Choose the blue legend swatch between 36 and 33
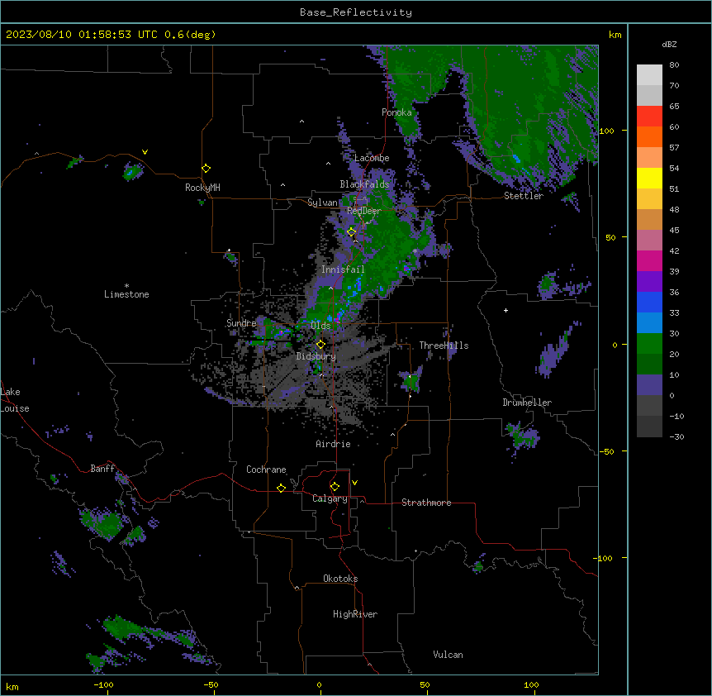This screenshot has width=712, height=696. coord(649,302)
